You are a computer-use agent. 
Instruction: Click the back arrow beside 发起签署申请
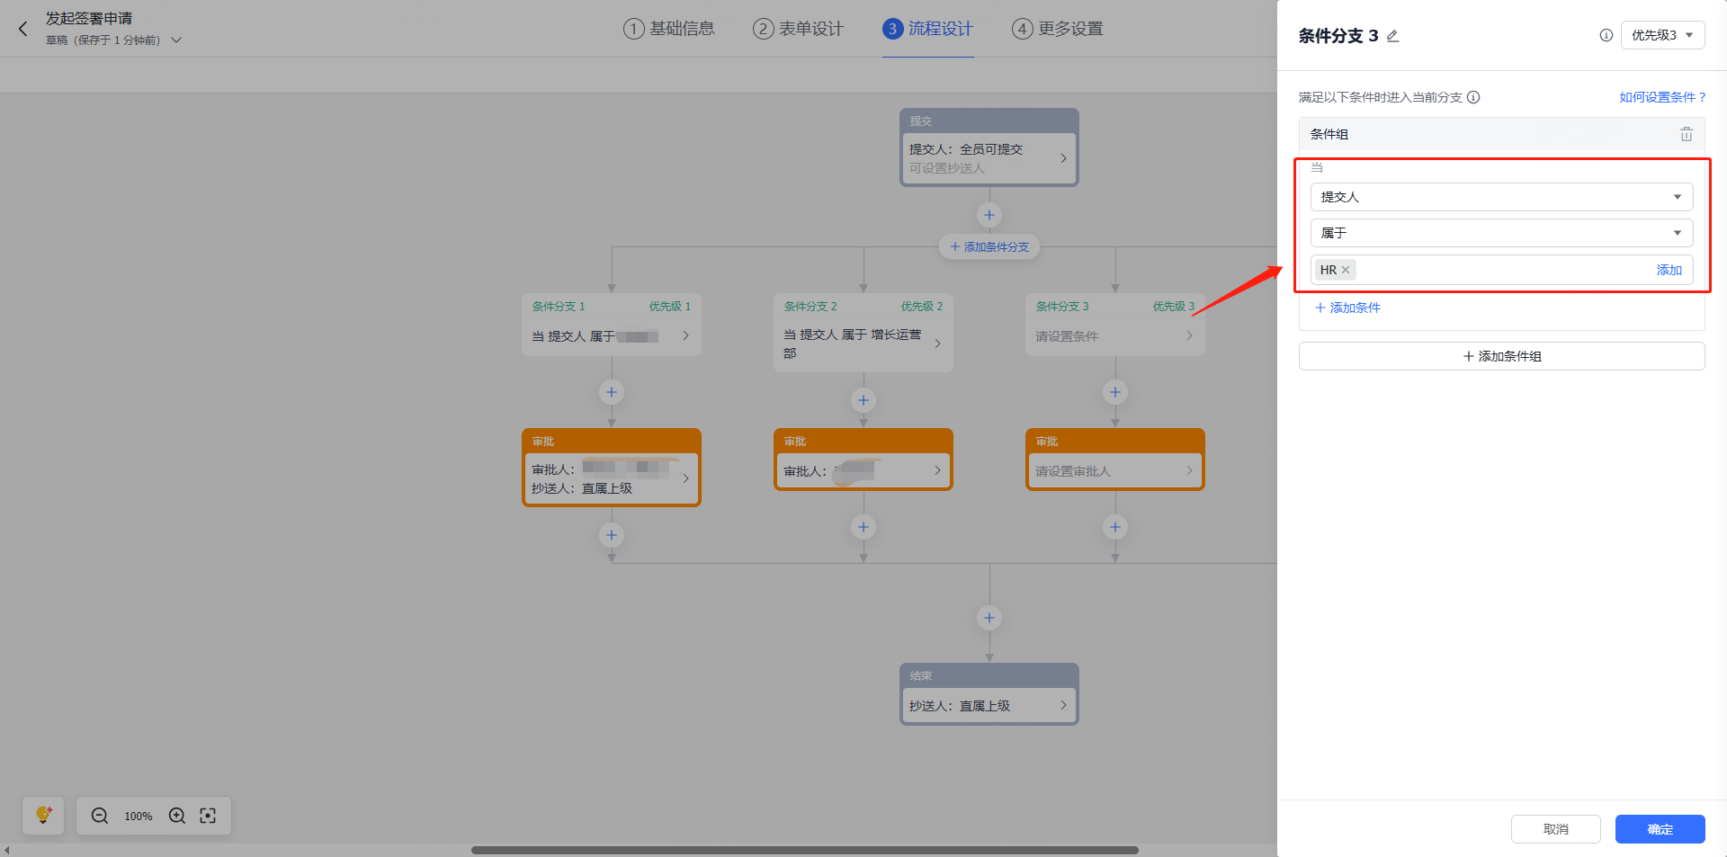click(23, 29)
